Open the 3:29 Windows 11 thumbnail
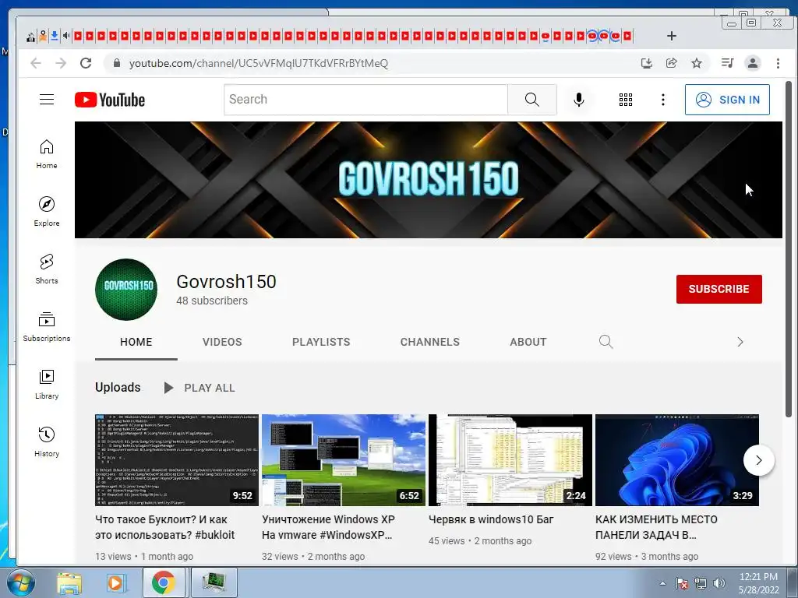The image size is (798, 598). (677, 460)
